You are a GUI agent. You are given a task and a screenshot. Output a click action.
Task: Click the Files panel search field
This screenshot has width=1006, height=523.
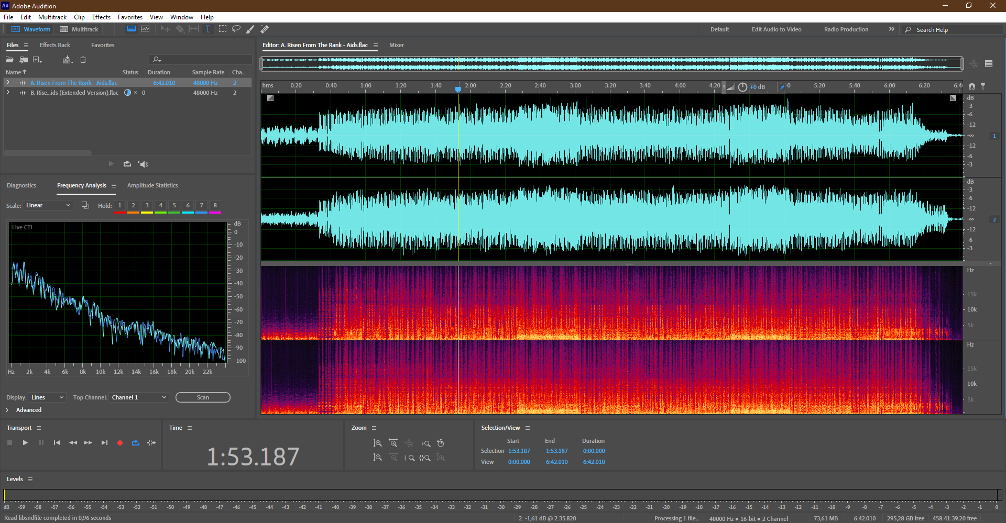(201, 60)
